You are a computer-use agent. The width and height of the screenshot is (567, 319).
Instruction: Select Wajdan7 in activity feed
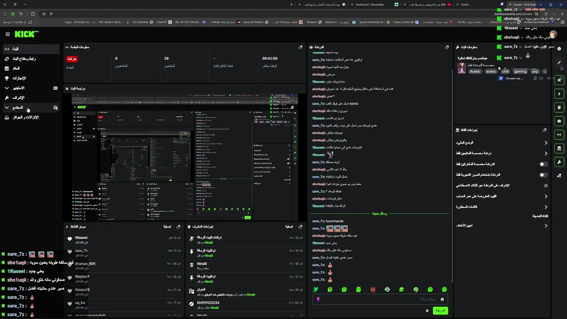(82, 276)
